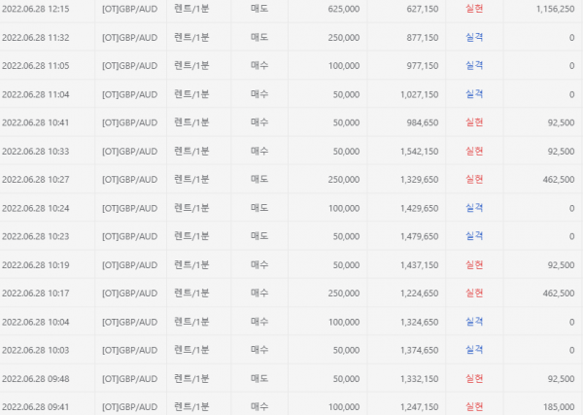Click 실격 status in the 10:03 row
The width and height of the screenshot is (583, 415).
coord(475,350)
